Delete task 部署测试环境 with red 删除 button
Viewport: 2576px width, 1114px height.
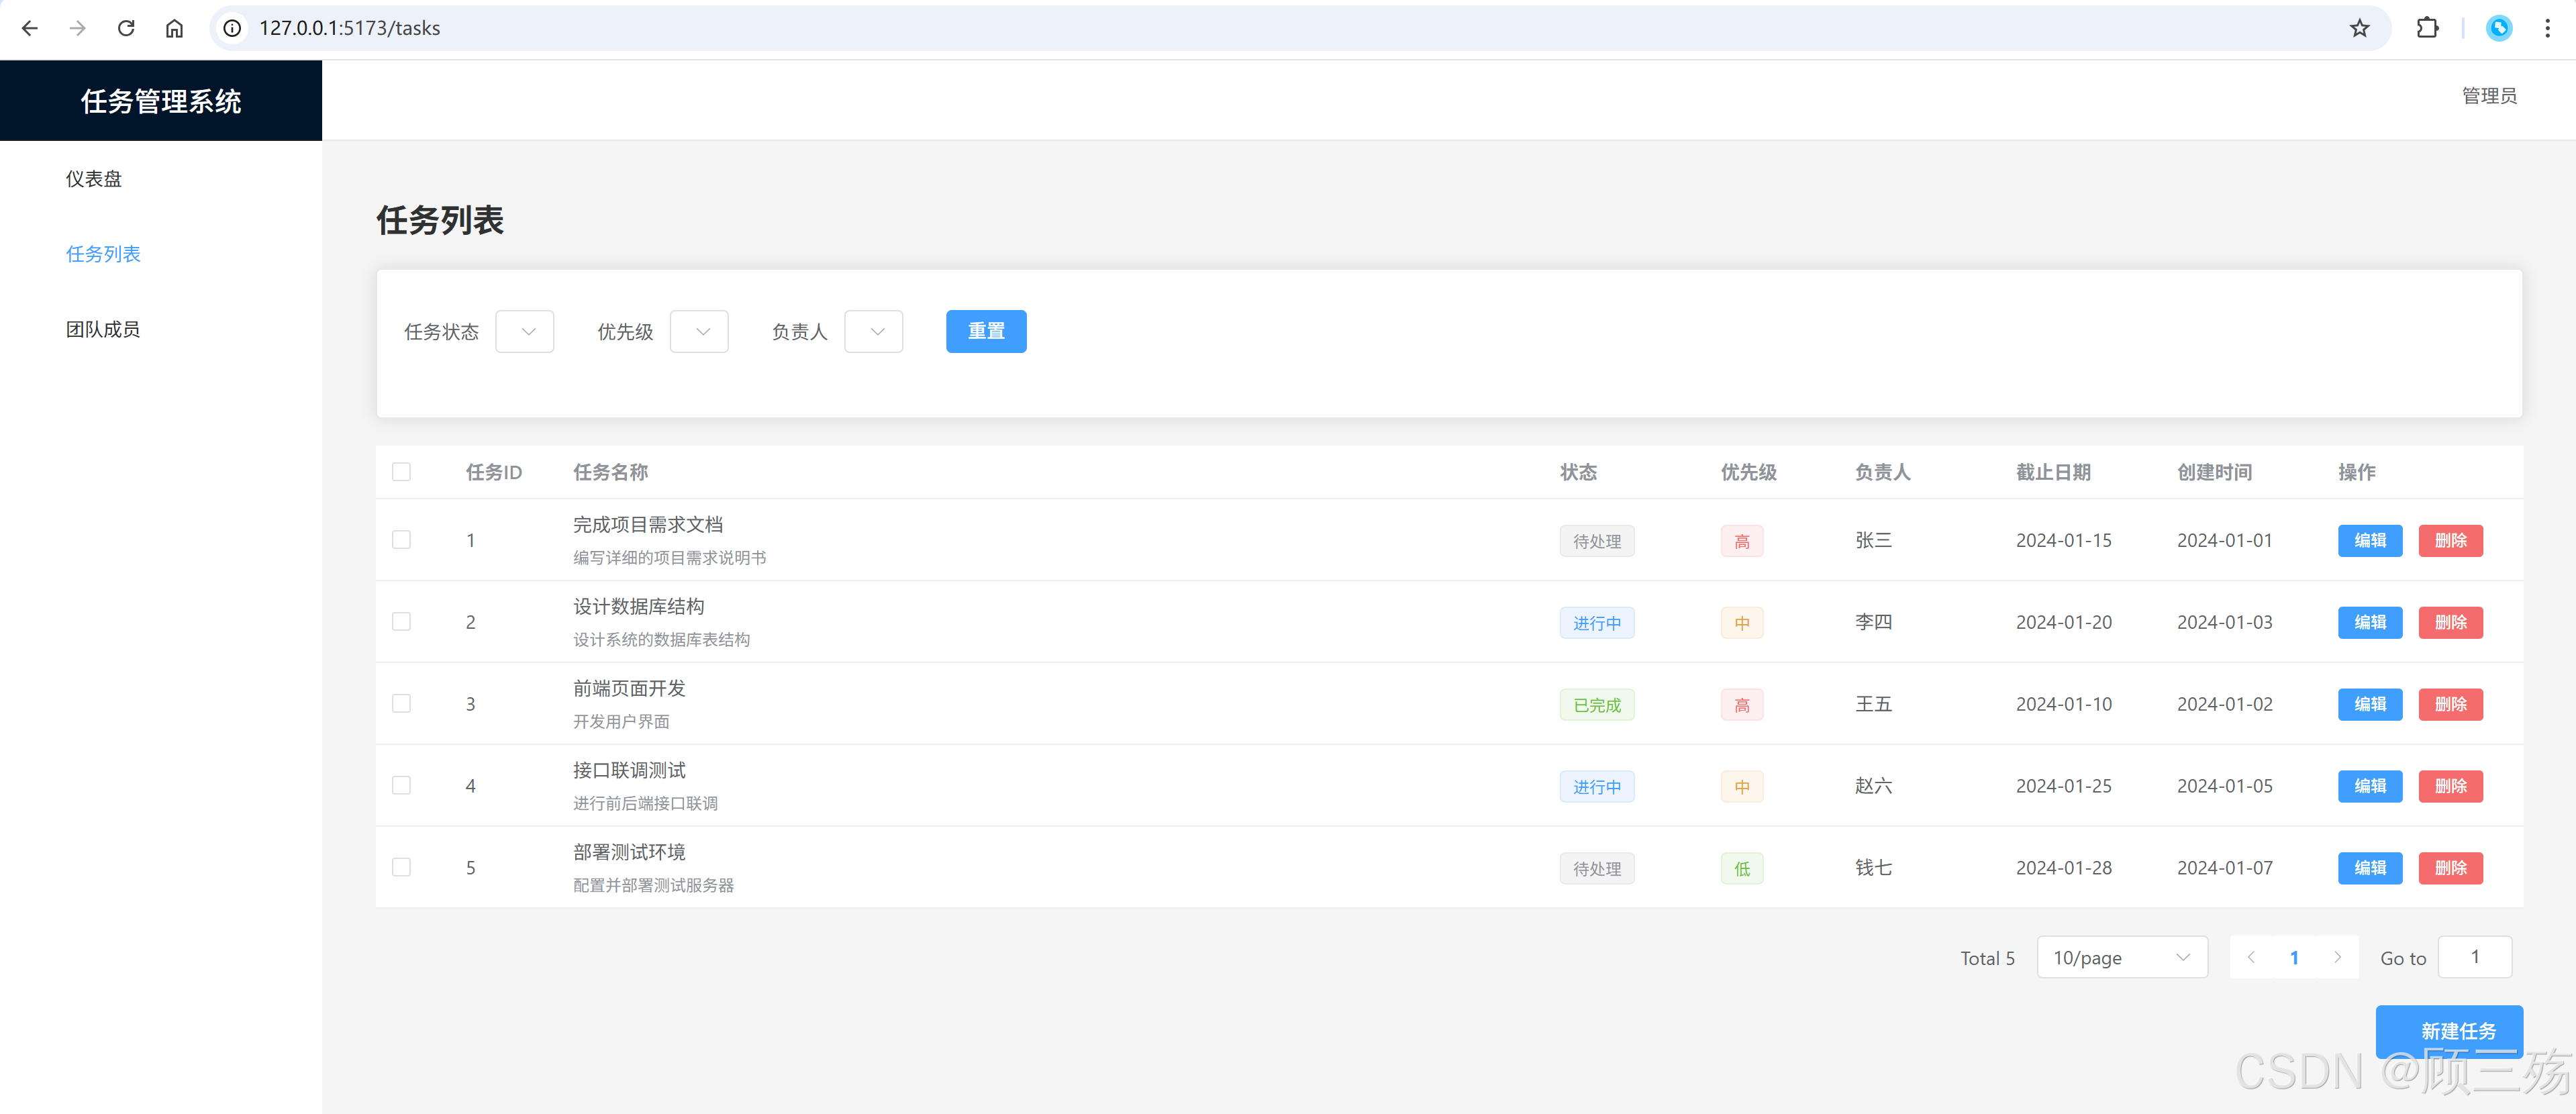pos(2450,868)
